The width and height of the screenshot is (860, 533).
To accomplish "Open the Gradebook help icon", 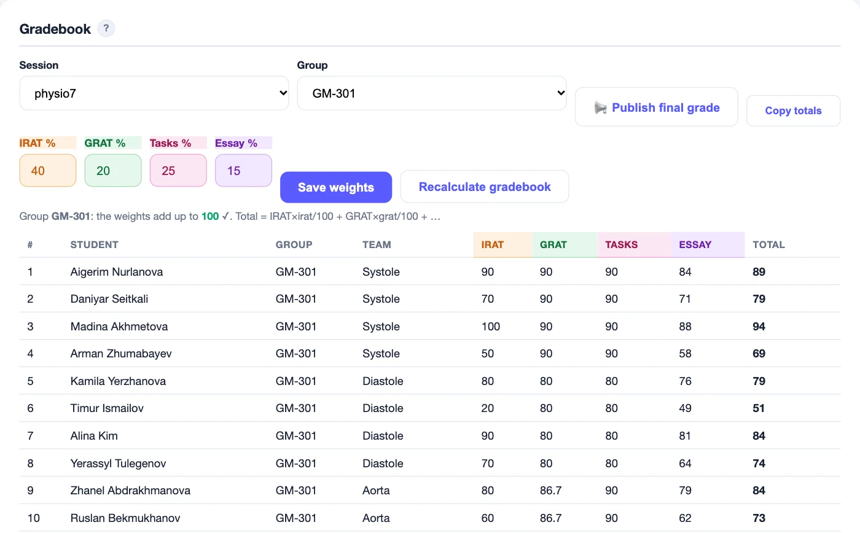I will pos(106,28).
